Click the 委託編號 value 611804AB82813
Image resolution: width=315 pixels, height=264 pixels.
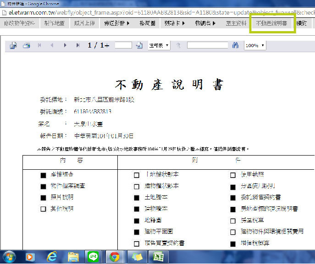pyautogui.click(x=93, y=112)
